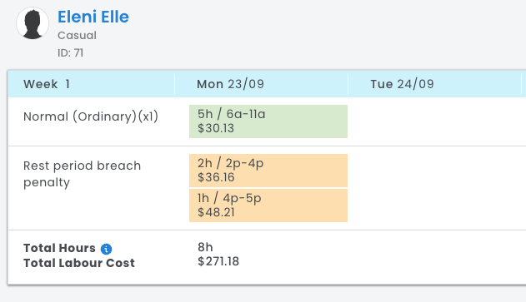Open the Eleni Elle employee name link
The width and height of the screenshot is (526, 302).
[x=93, y=17]
